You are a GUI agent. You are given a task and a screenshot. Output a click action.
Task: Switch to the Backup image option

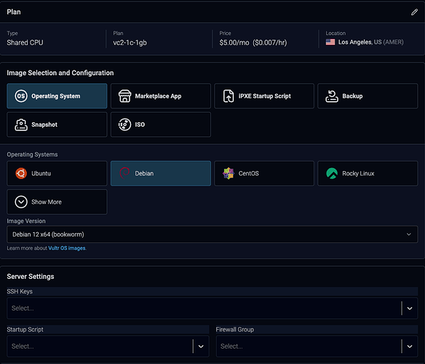point(368,96)
